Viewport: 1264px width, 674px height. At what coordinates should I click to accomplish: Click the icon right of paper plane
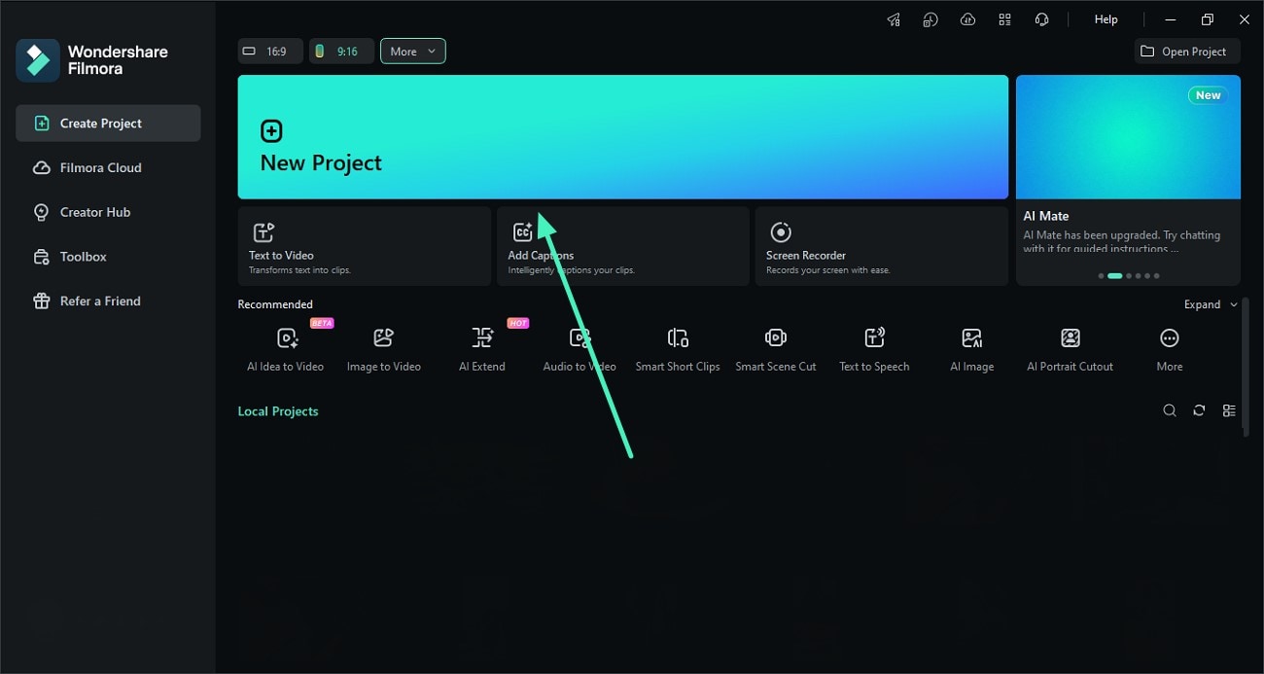pos(930,19)
